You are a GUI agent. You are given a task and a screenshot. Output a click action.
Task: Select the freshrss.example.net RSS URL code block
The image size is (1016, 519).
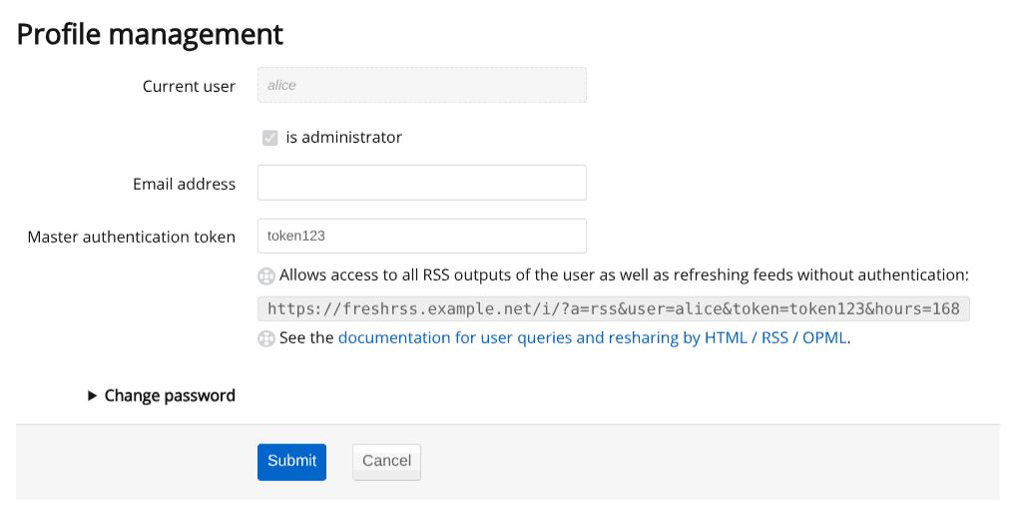click(614, 308)
